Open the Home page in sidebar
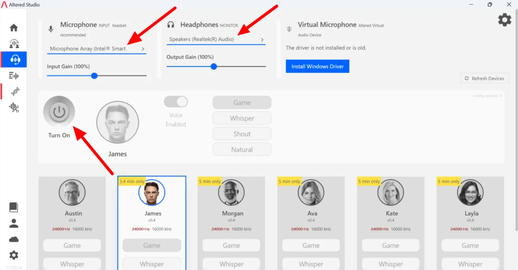 click(x=14, y=28)
